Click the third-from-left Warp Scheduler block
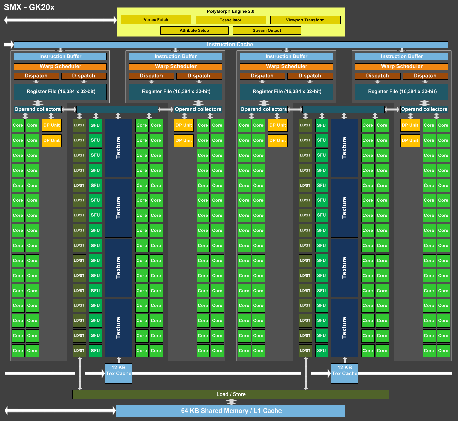The height and width of the screenshot is (421, 458). point(286,67)
